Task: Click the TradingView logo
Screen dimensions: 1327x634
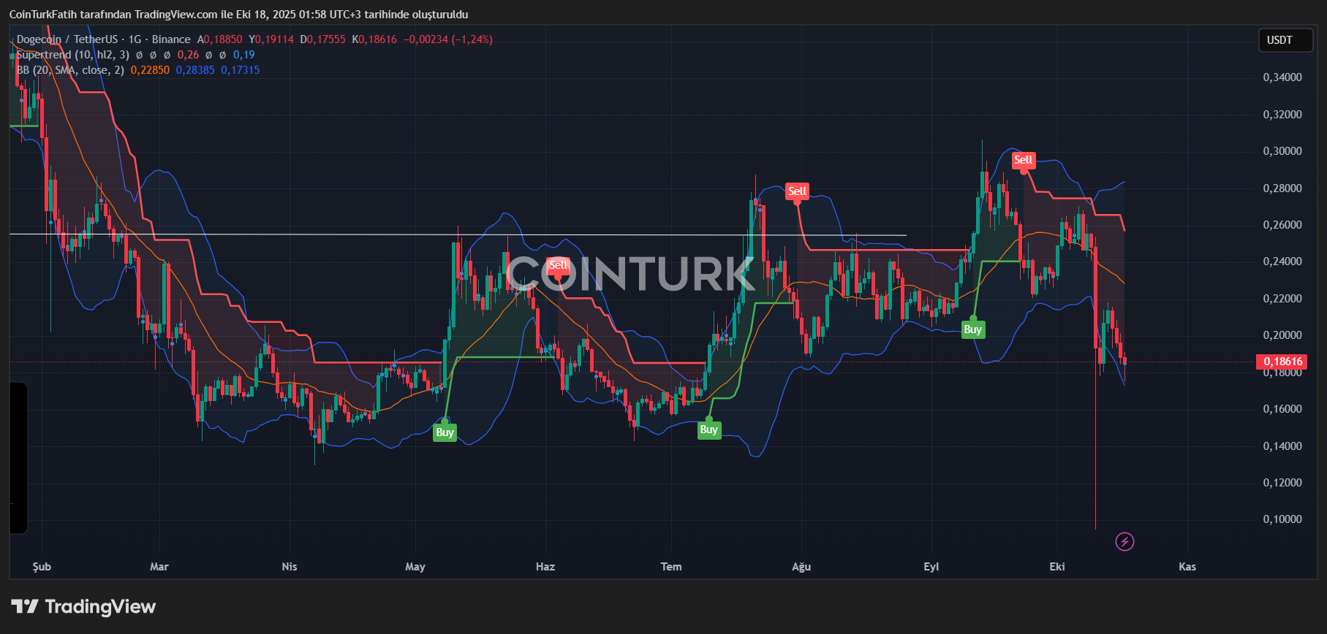Action: [x=84, y=606]
